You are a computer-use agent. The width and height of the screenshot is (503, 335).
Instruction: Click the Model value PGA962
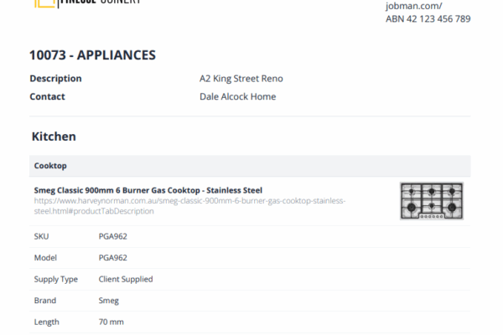tap(113, 258)
